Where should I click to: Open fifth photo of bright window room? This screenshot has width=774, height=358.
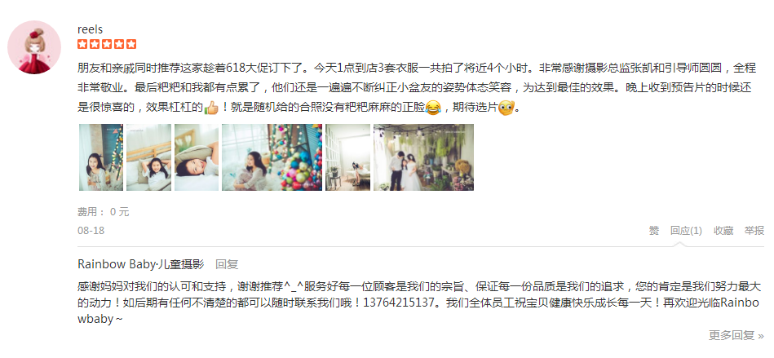tap(348, 157)
